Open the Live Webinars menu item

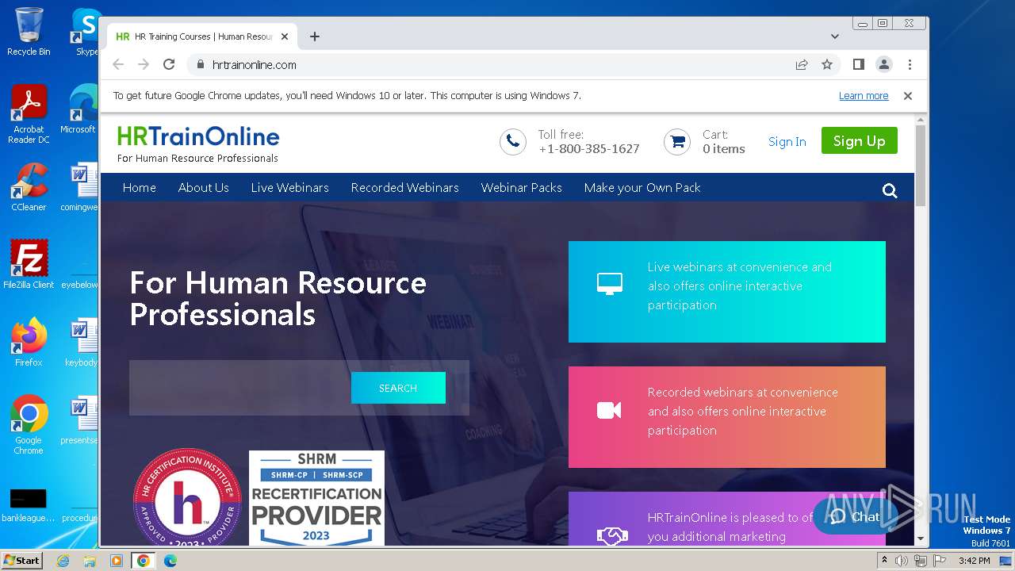(290, 188)
